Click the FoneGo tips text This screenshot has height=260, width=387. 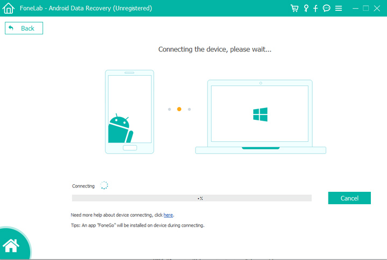(x=138, y=225)
